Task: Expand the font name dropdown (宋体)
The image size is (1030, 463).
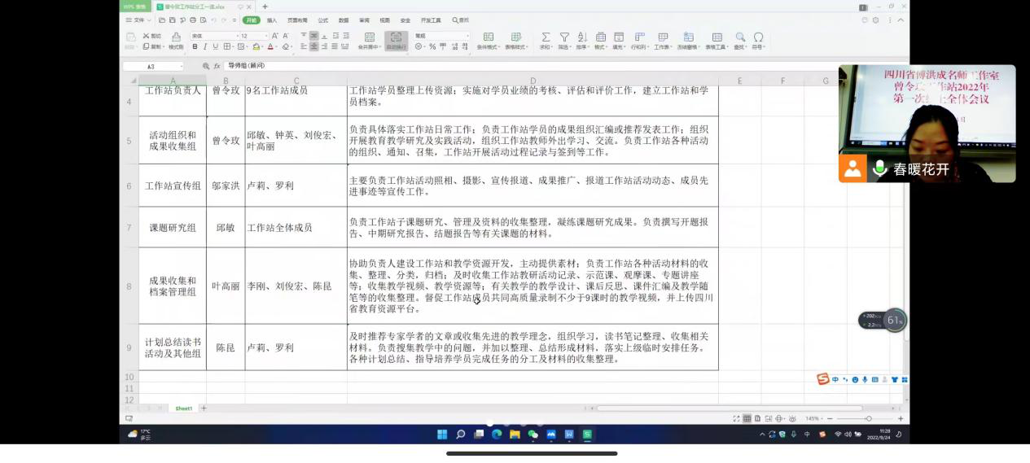Action: coord(213,36)
